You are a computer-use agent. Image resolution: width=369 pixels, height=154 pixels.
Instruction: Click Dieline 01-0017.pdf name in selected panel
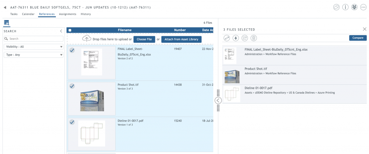click(258, 88)
